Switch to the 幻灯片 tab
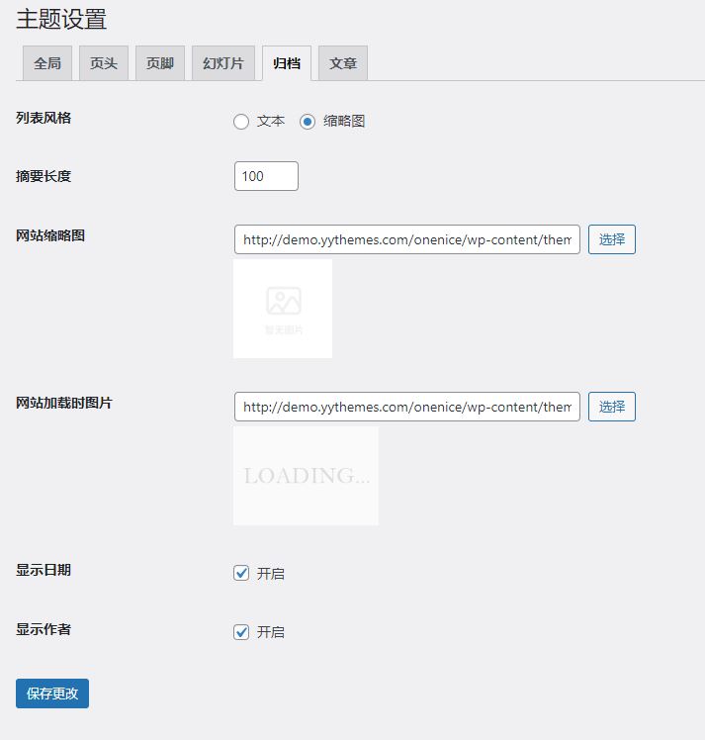The image size is (705, 740). 223,63
